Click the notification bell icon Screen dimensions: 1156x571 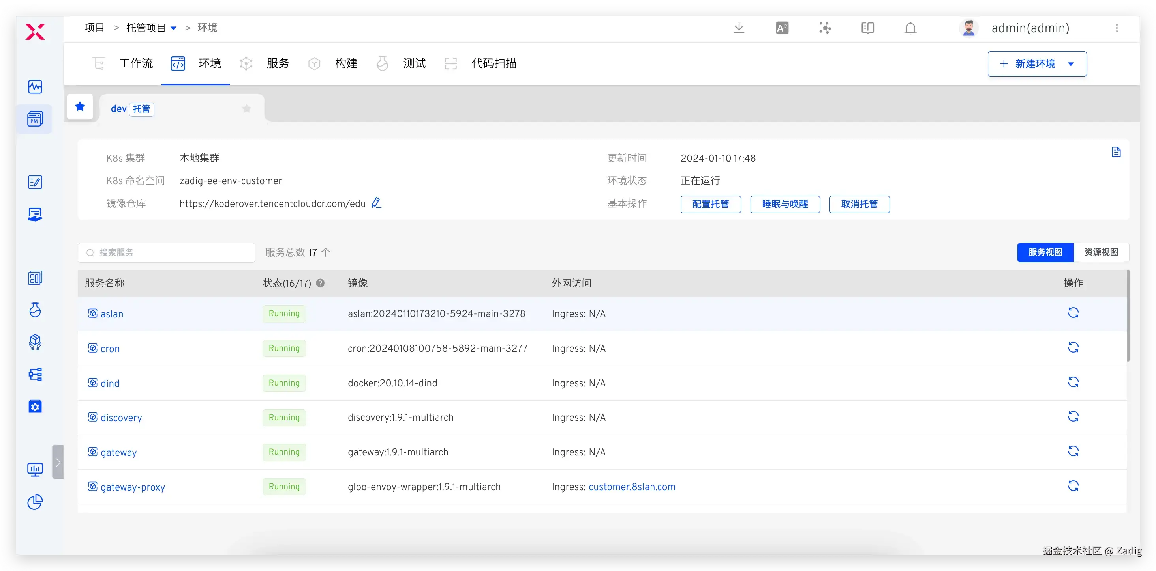click(x=910, y=28)
